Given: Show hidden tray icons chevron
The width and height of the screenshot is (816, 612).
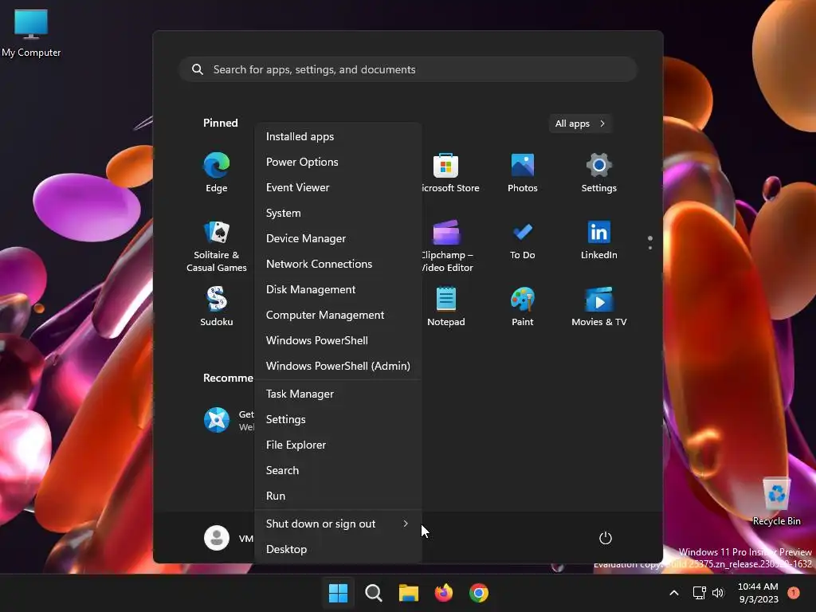Looking at the screenshot, I should 674,593.
